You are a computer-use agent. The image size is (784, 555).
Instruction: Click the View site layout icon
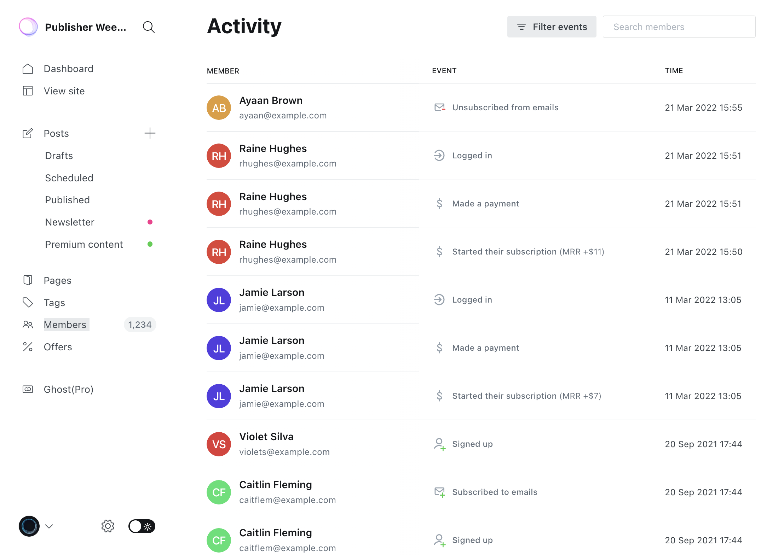[28, 91]
